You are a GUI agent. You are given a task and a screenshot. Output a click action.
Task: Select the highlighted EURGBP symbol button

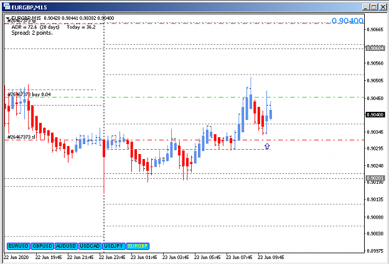click(138, 246)
